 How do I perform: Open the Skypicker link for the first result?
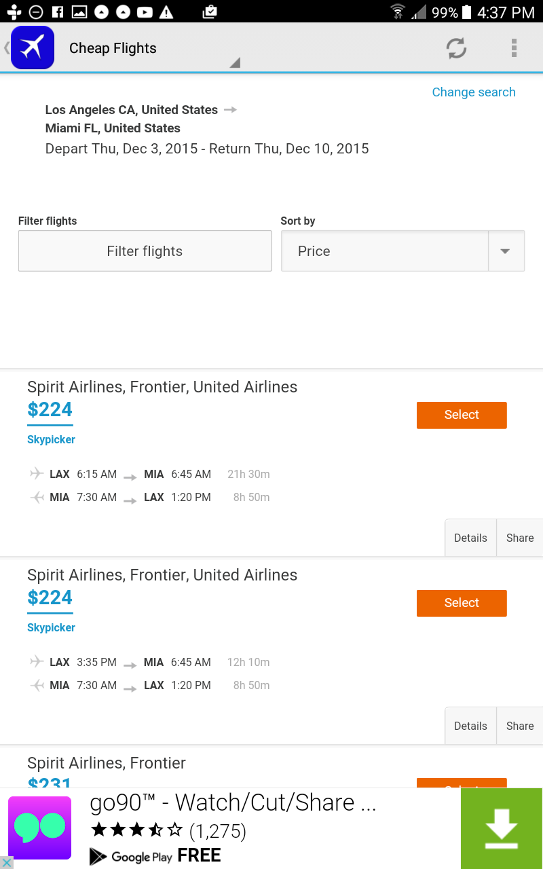point(51,439)
